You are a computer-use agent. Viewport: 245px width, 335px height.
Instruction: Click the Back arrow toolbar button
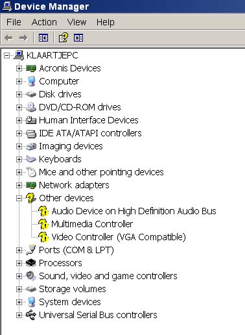8,38
